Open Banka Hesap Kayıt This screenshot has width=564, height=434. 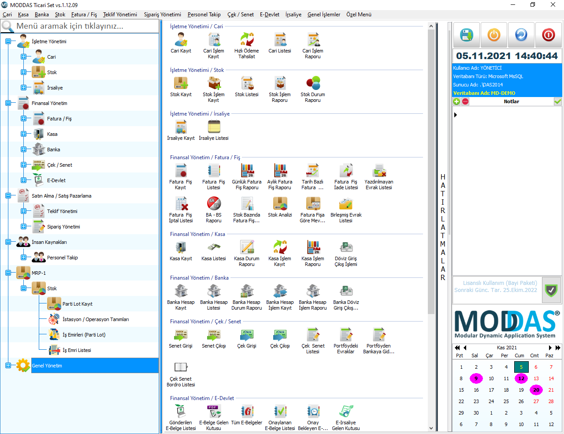pyautogui.click(x=181, y=297)
